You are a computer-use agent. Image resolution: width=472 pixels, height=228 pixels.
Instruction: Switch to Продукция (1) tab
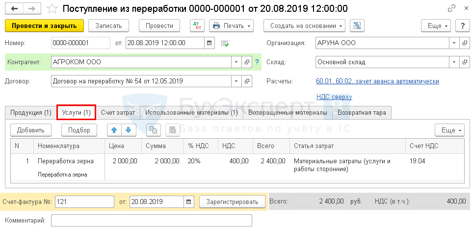pyautogui.click(x=31, y=113)
